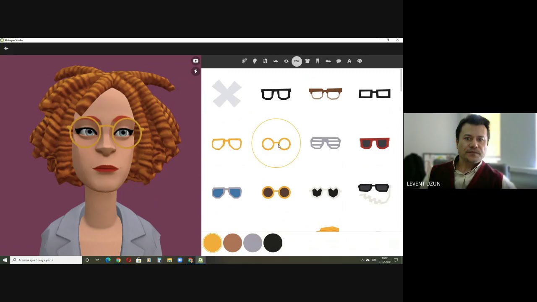Show hidden system tray icons
537x302 pixels.
coord(362,260)
